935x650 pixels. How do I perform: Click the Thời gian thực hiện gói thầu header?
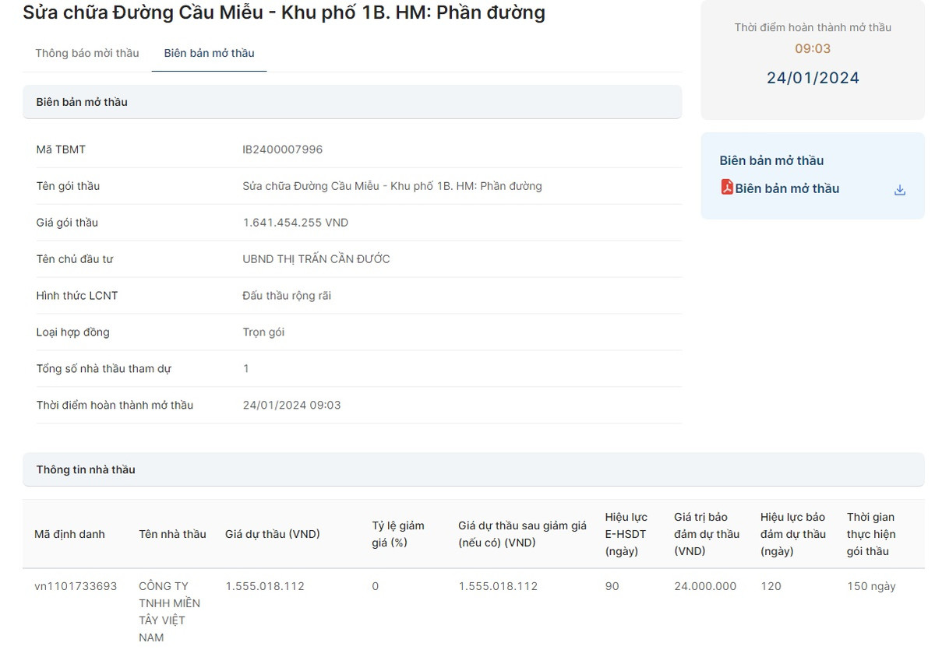click(870, 534)
